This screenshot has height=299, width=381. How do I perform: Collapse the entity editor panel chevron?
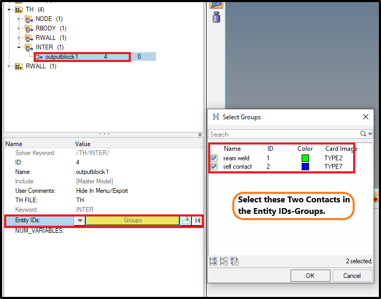(200, 135)
